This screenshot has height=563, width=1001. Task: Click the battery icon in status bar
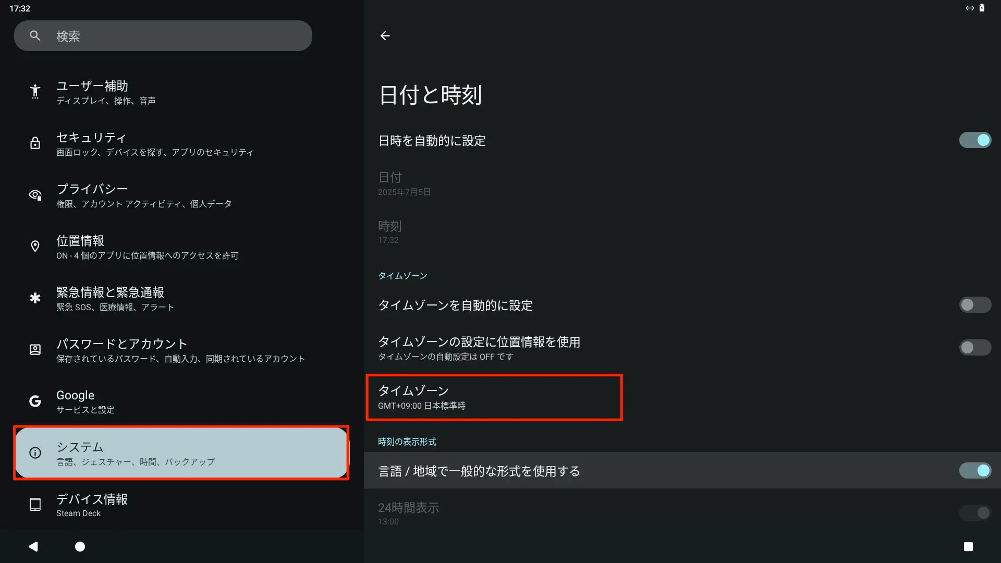982,8
